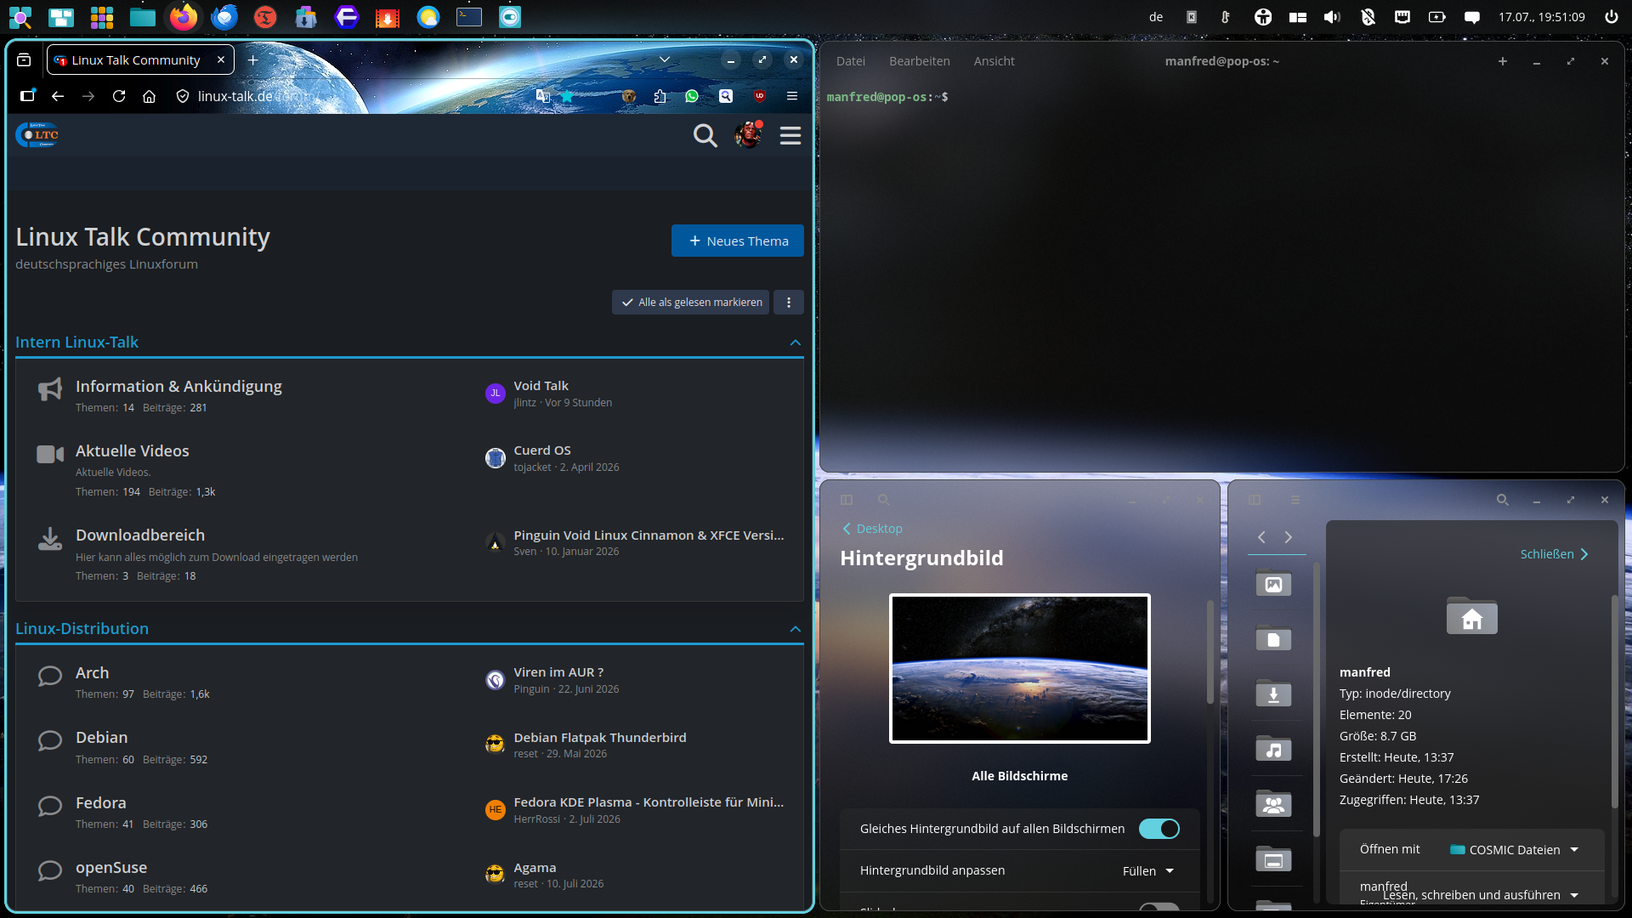Screen dimensions: 1632x918
Task: Open the Öffnen mit COSMIC Dateien dropdown
Action: point(1514,850)
